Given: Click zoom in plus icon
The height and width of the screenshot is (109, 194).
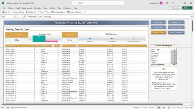Looking at the screenshot, I should (x=188, y=108).
